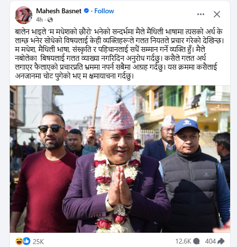Screen dimensions: 237x247
Task: Click the Haha reaction emoji icon
Action: pyautogui.click(x=19, y=241)
